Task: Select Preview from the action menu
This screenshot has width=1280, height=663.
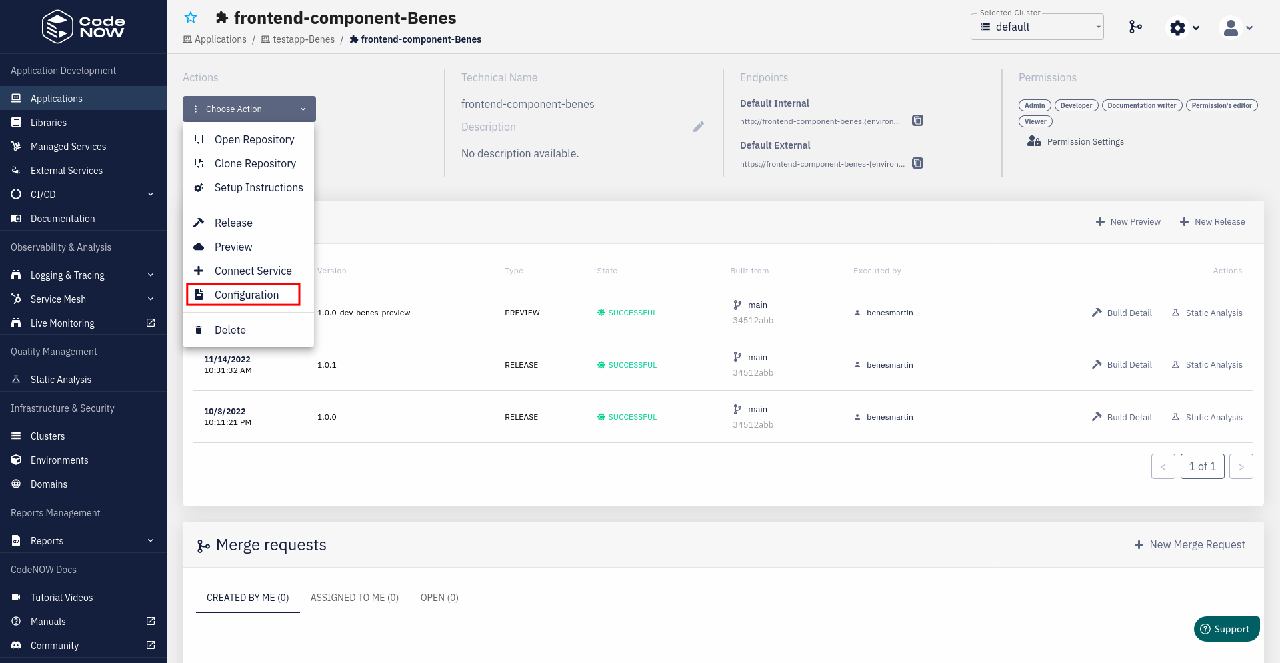Action: pos(248,247)
